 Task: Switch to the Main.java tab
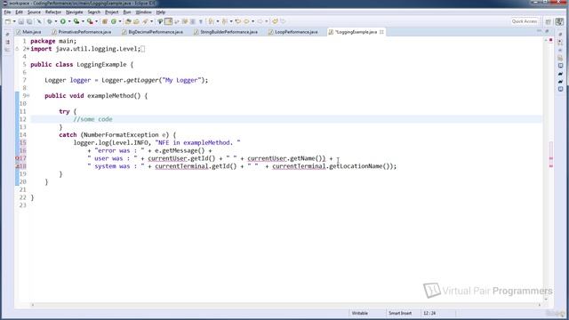tap(29, 32)
